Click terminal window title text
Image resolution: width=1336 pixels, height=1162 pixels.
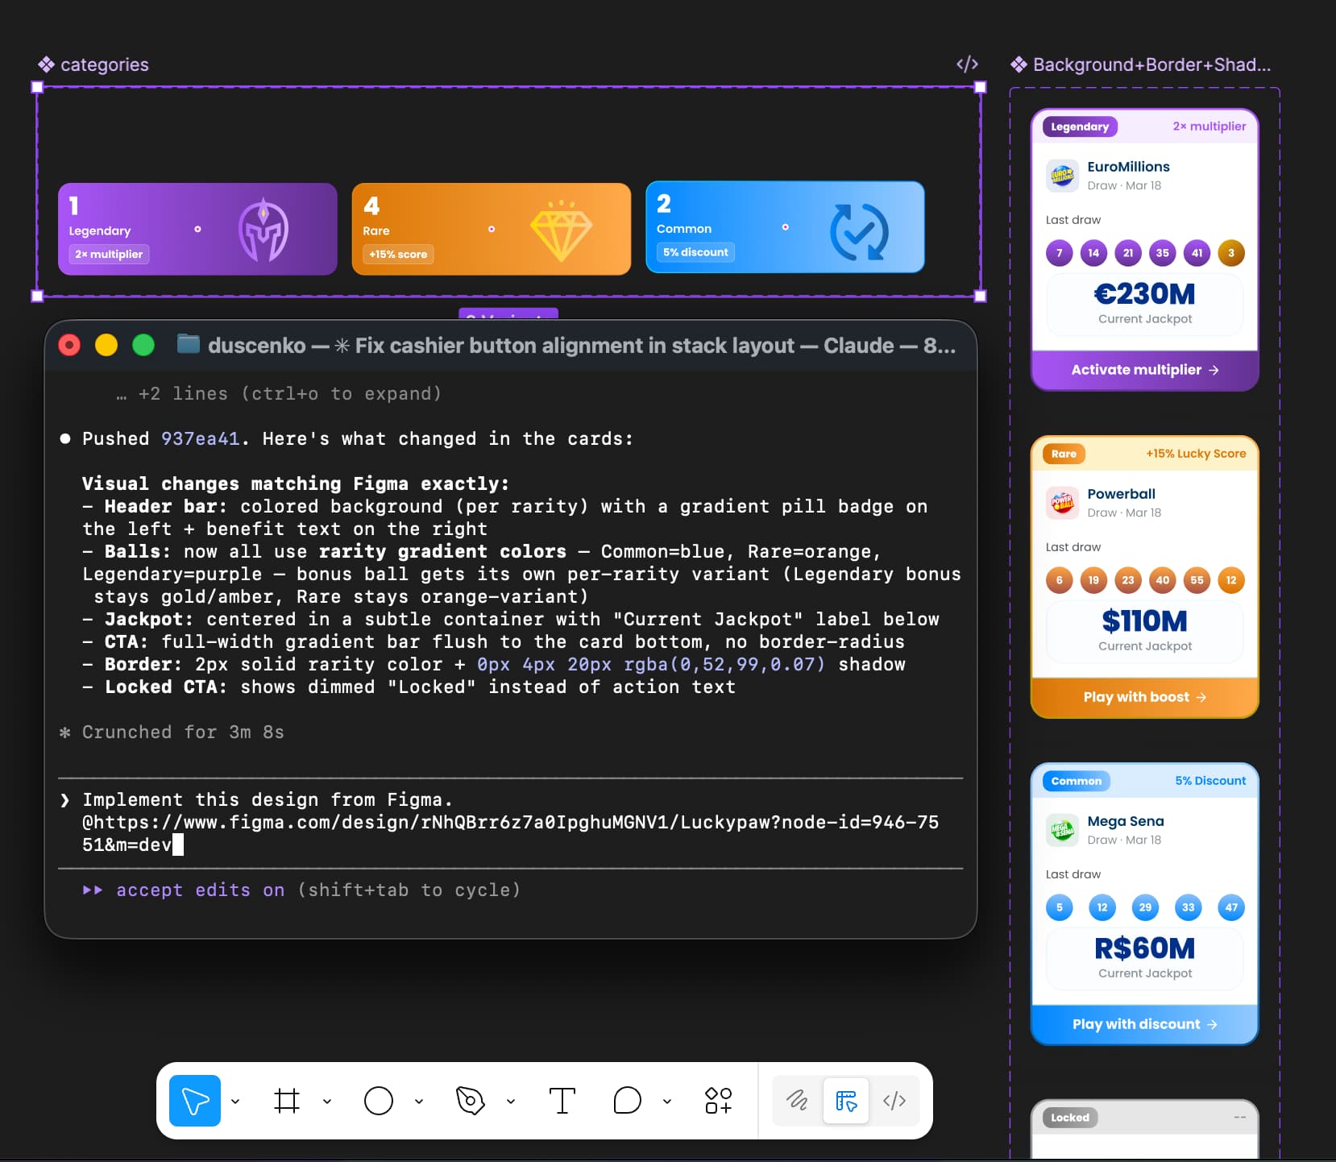[582, 346]
